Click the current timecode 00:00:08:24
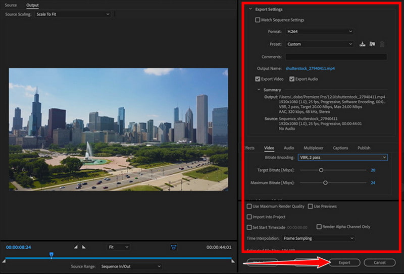404x274 pixels. click(x=19, y=247)
